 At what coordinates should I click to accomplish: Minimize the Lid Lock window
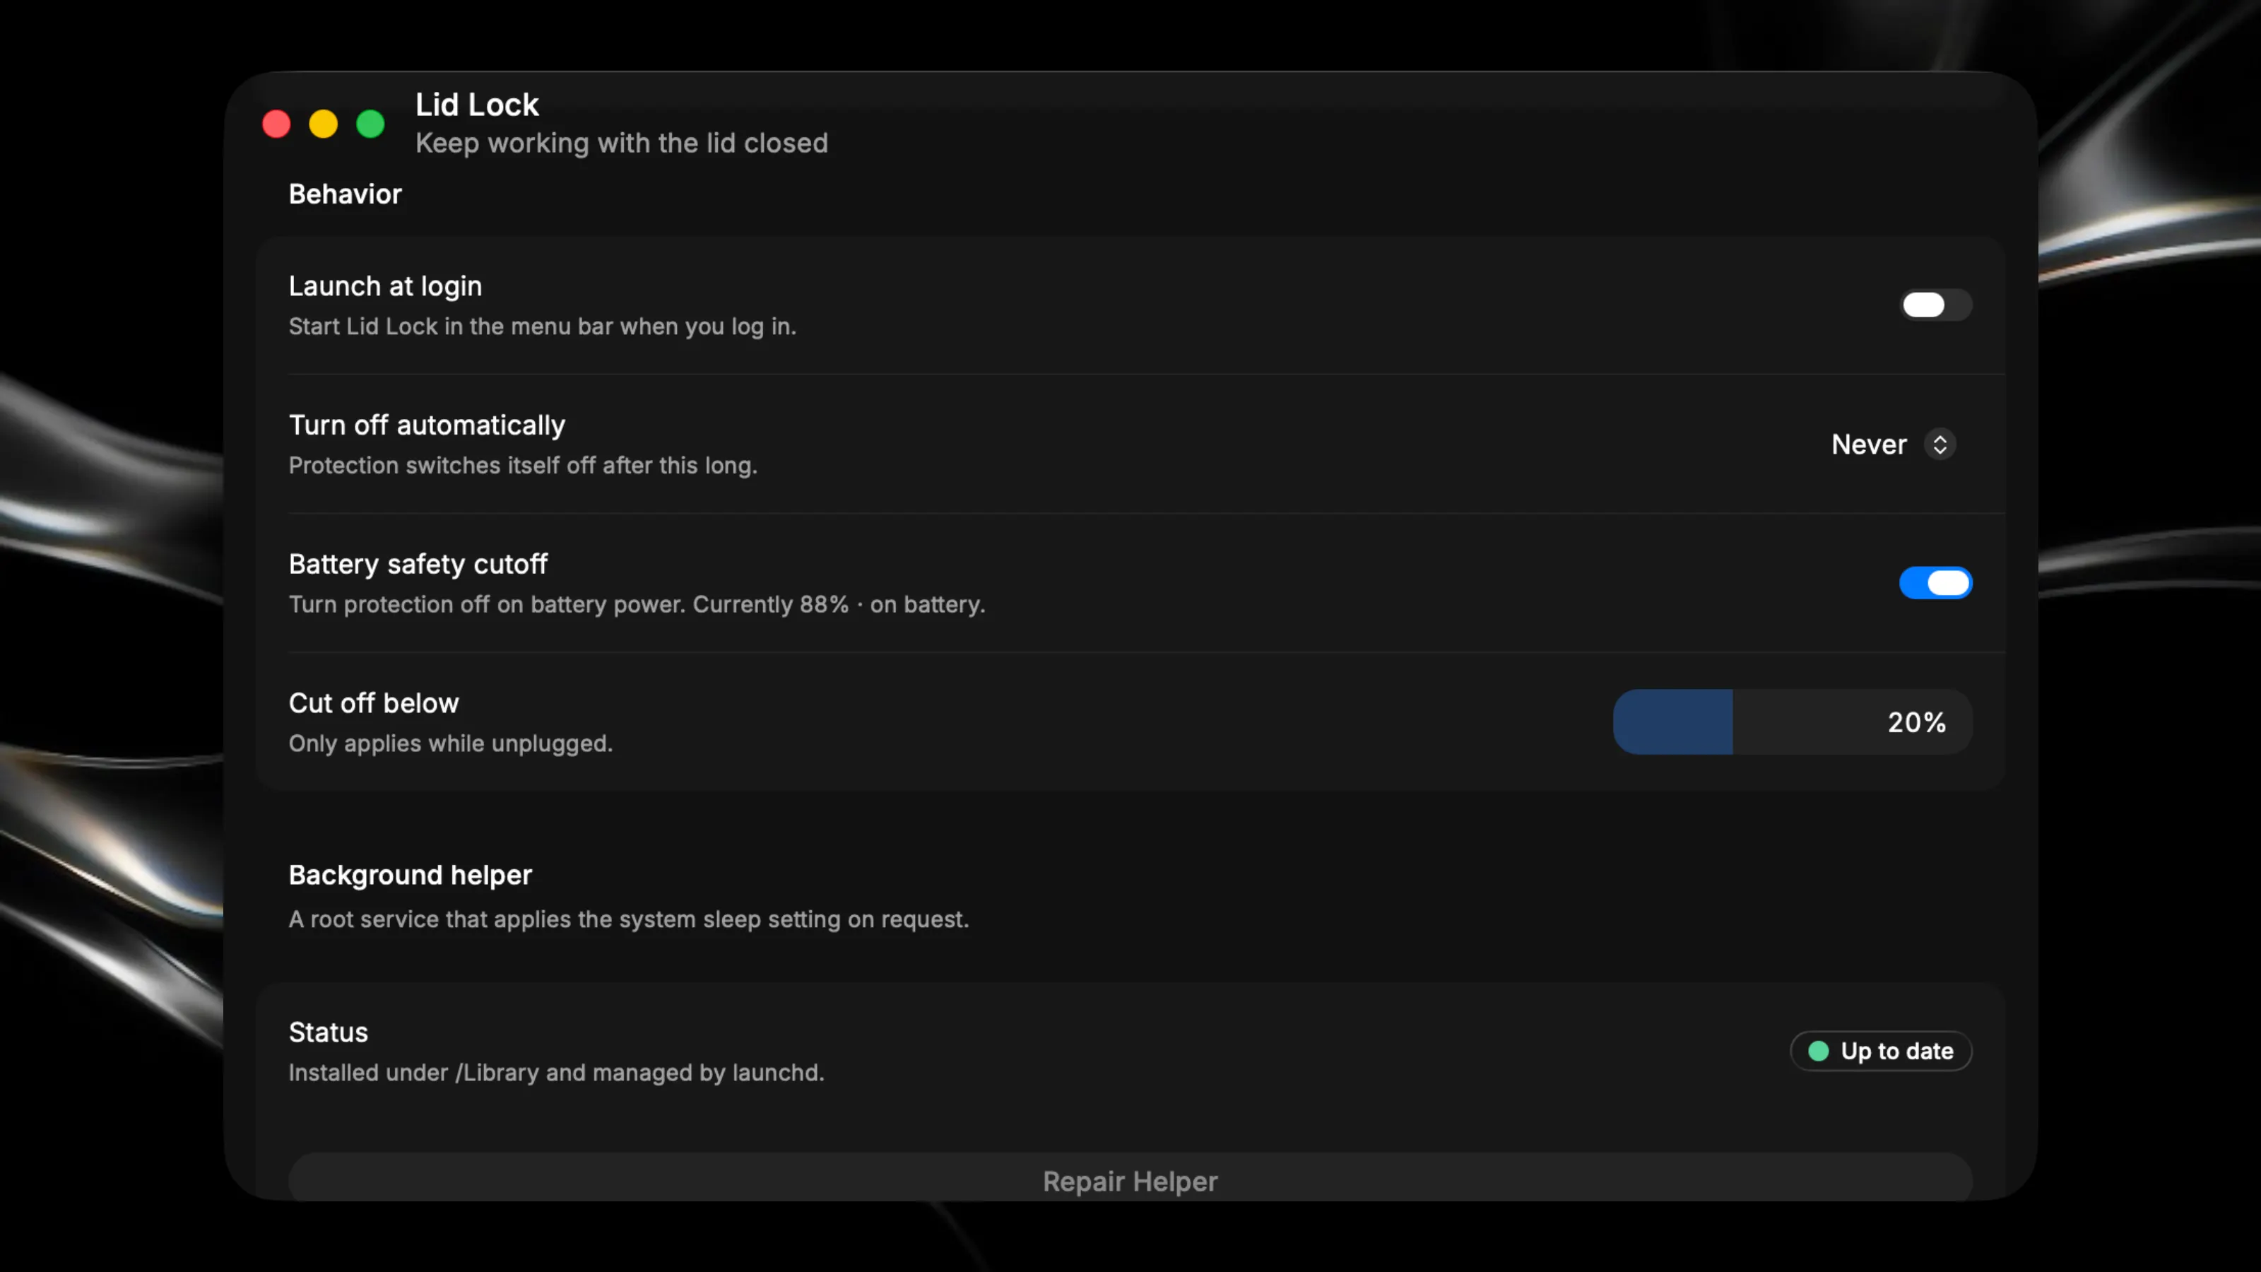pyautogui.click(x=323, y=124)
